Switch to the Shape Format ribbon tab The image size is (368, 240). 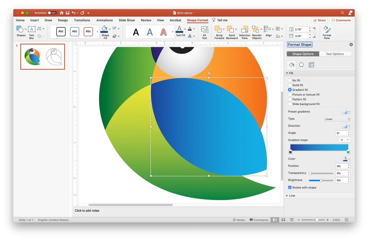pyautogui.click(x=198, y=20)
